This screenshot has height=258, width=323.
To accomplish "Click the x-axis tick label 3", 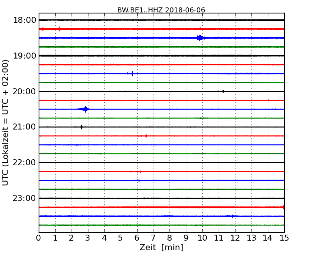I will click(x=88, y=238).
